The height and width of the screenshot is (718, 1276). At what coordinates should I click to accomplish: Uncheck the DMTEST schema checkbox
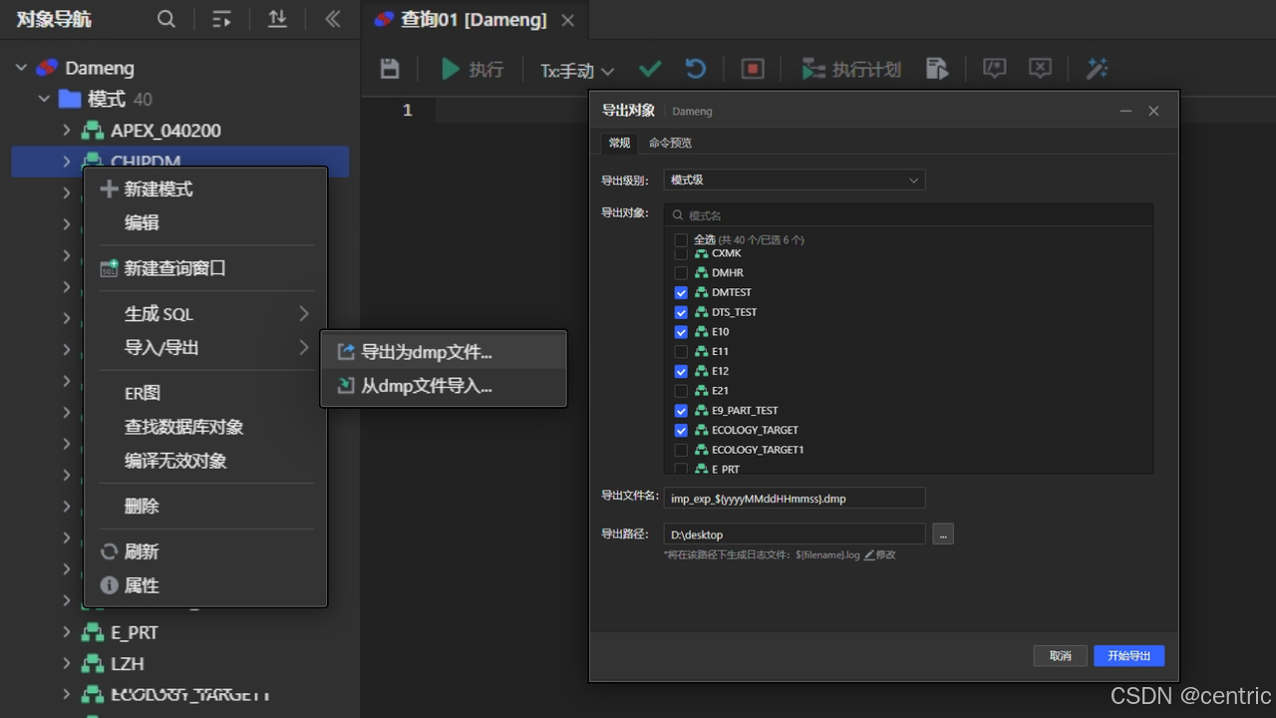click(x=681, y=292)
